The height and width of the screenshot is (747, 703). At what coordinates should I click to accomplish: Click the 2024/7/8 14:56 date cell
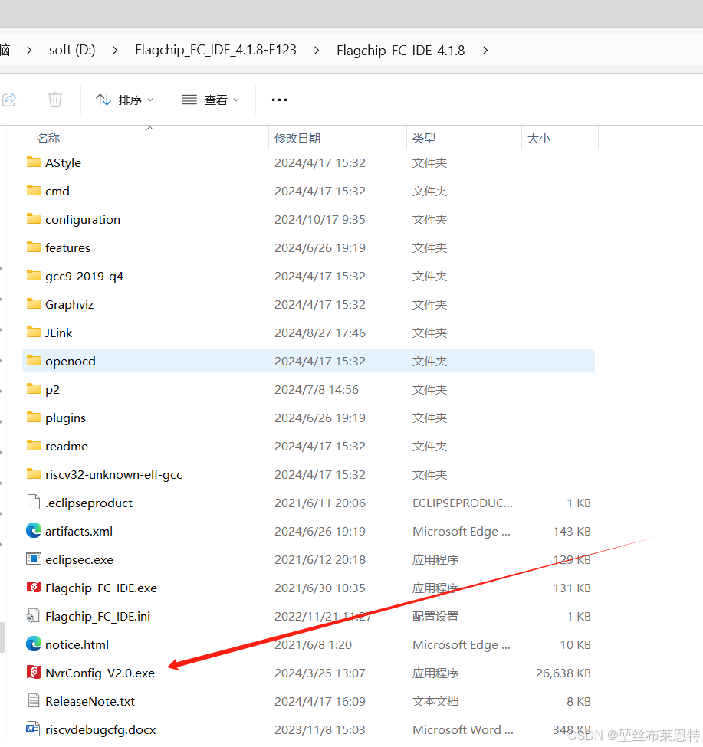click(x=317, y=390)
